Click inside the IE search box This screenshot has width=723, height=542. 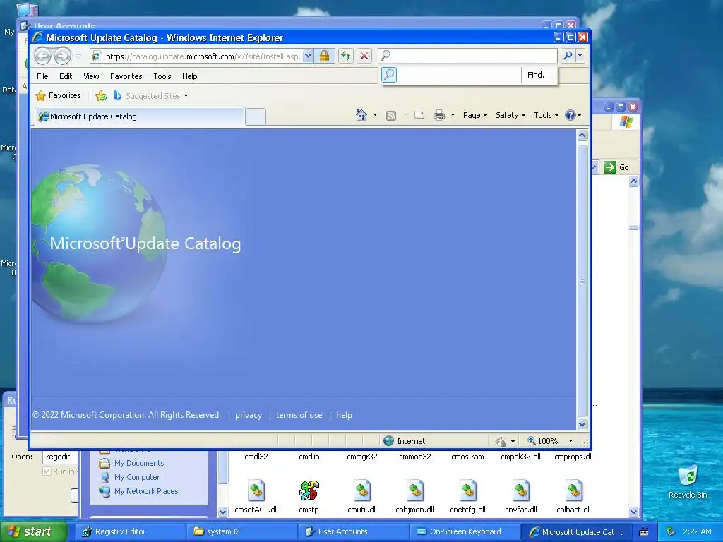[x=467, y=56]
